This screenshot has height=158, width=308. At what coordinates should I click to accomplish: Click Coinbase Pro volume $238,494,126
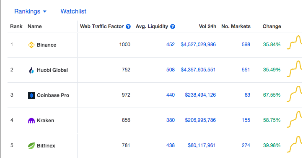click(x=200, y=95)
